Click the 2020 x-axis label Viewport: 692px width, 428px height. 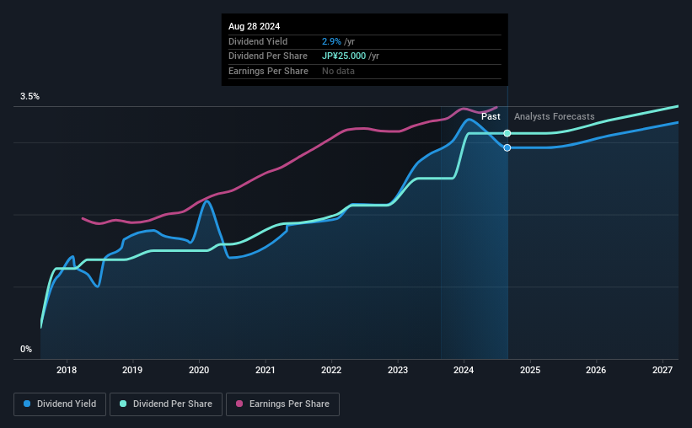[199, 370]
